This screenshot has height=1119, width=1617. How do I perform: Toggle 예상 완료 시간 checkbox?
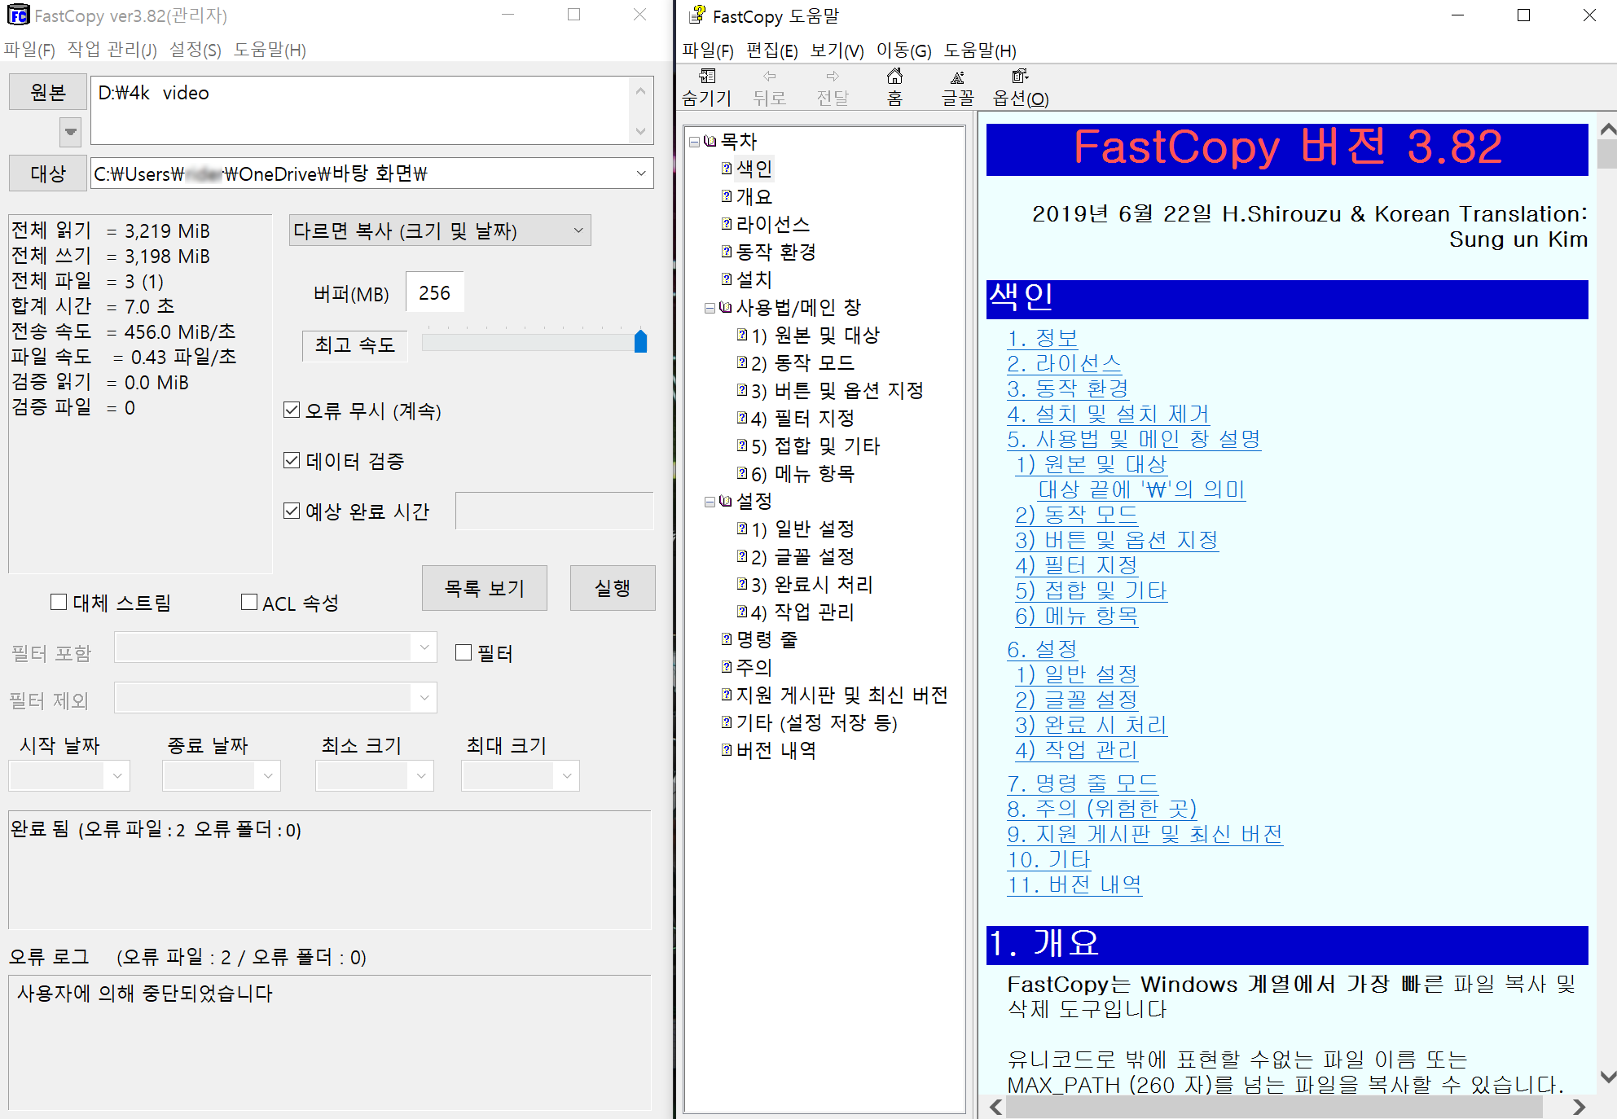pyautogui.click(x=292, y=511)
